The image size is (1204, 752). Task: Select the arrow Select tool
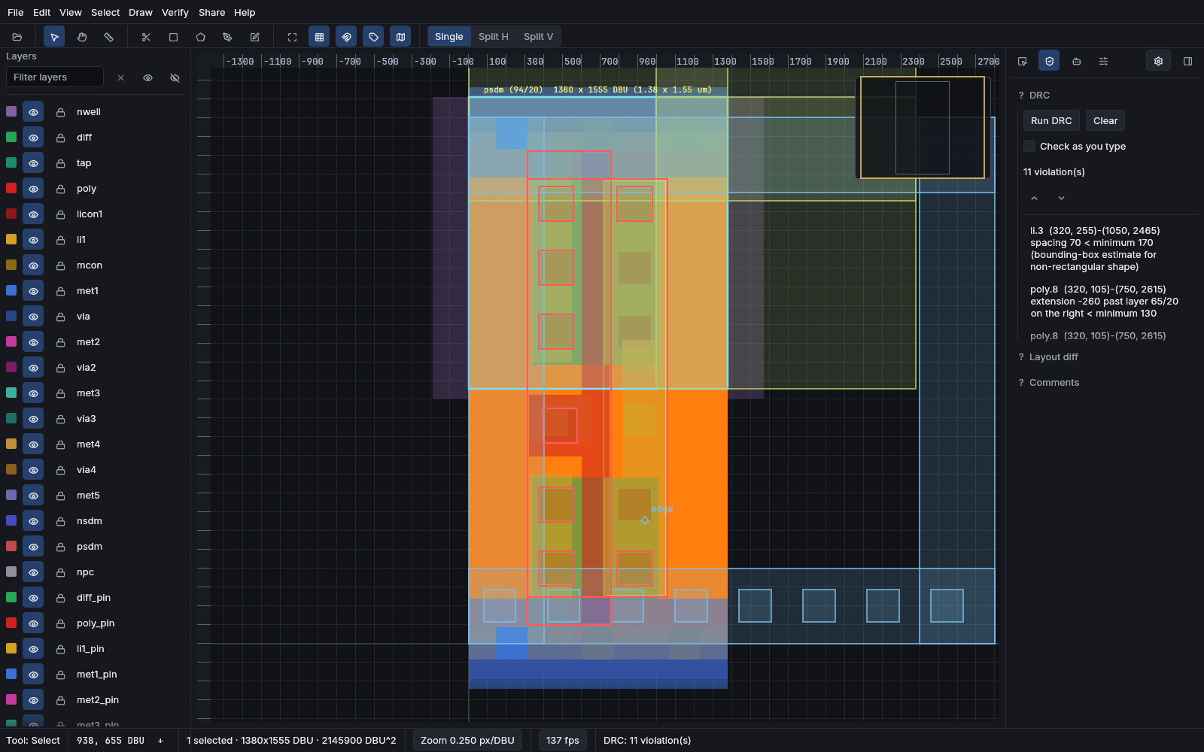(54, 37)
